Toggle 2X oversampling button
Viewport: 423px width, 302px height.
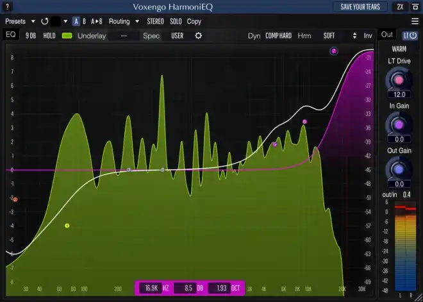(400, 7)
